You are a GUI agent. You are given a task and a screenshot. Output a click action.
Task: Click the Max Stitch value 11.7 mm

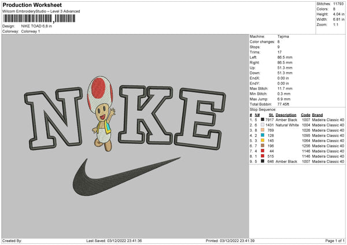(285, 88)
